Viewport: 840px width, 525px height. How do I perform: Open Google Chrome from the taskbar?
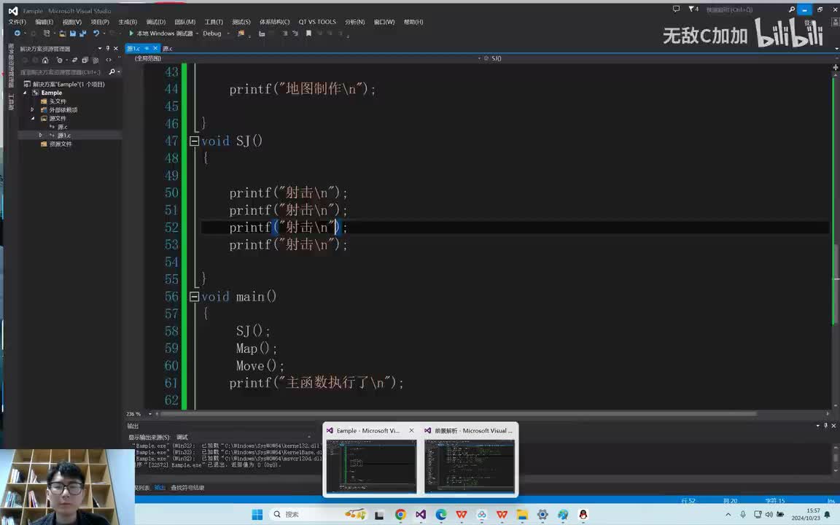pyautogui.click(x=400, y=514)
